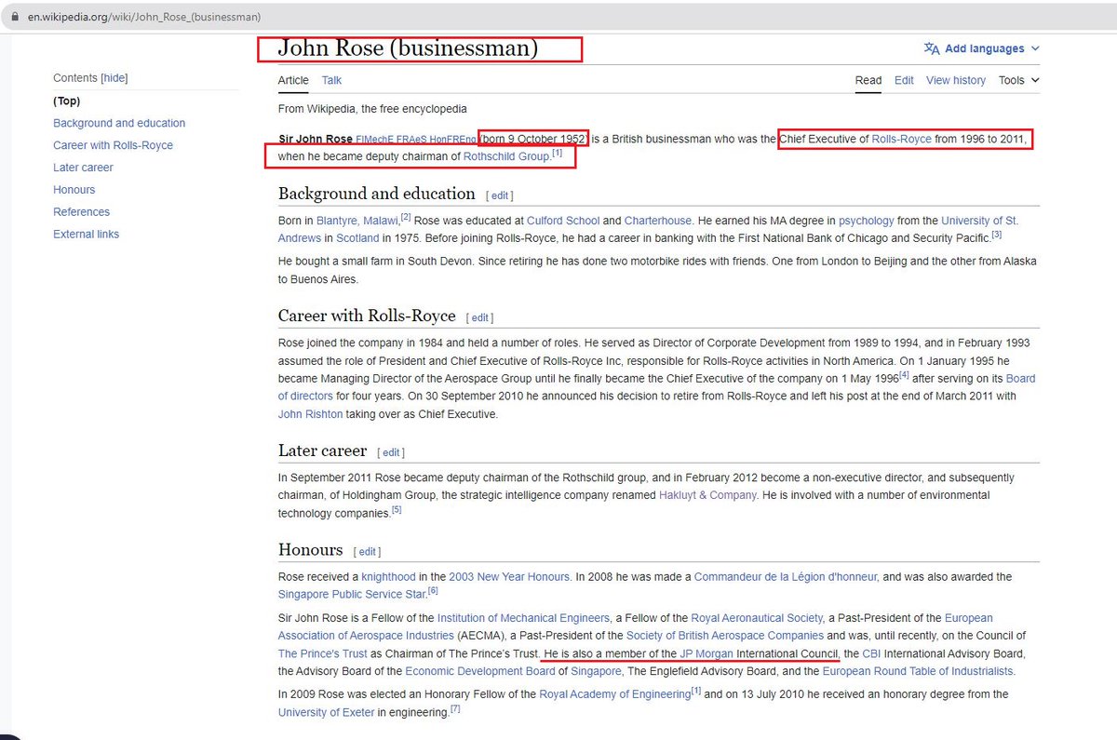Edit the Background and education section
The image size is (1117, 740).
click(500, 195)
